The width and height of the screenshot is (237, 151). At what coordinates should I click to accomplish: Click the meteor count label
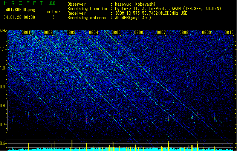click(54, 12)
